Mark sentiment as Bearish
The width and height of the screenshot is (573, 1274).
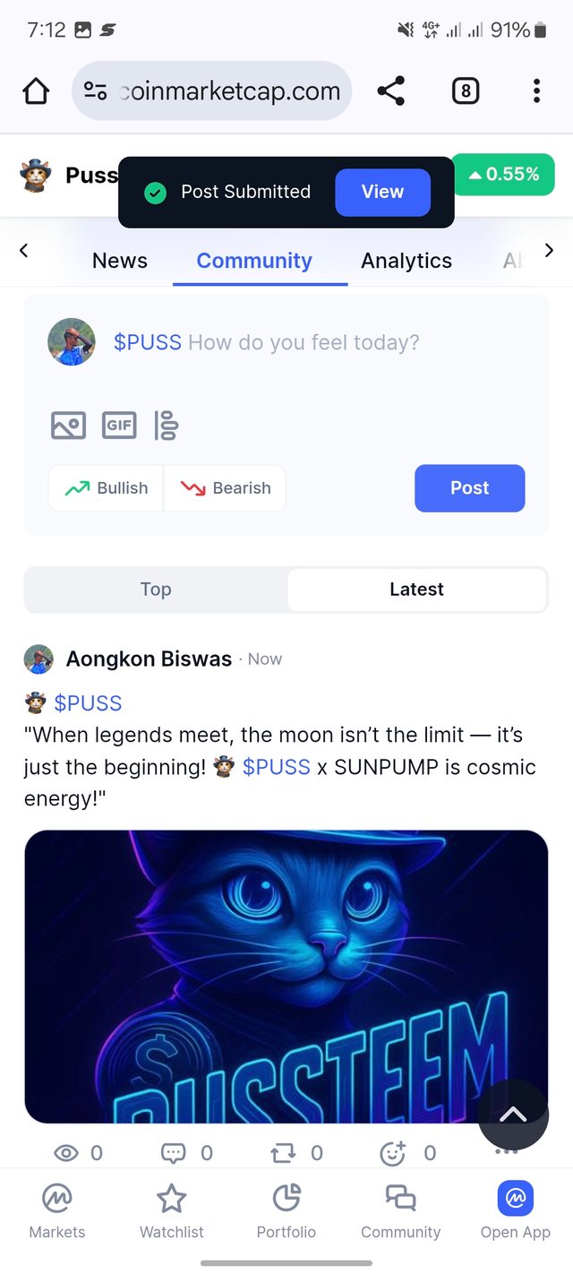click(225, 488)
